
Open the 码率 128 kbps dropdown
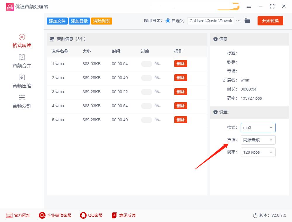(x=258, y=152)
